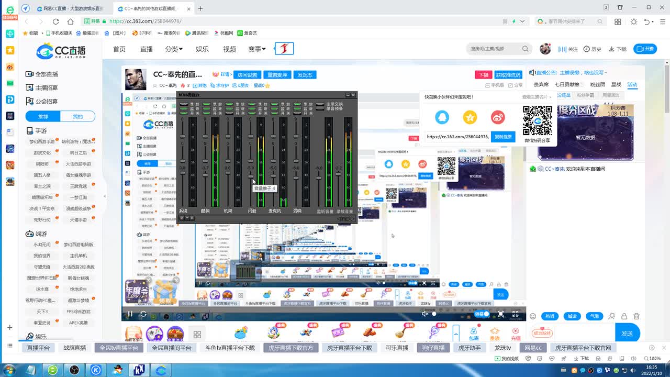Pause the live stream player
This screenshot has width=670, height=377.
[x=130, y=314]
